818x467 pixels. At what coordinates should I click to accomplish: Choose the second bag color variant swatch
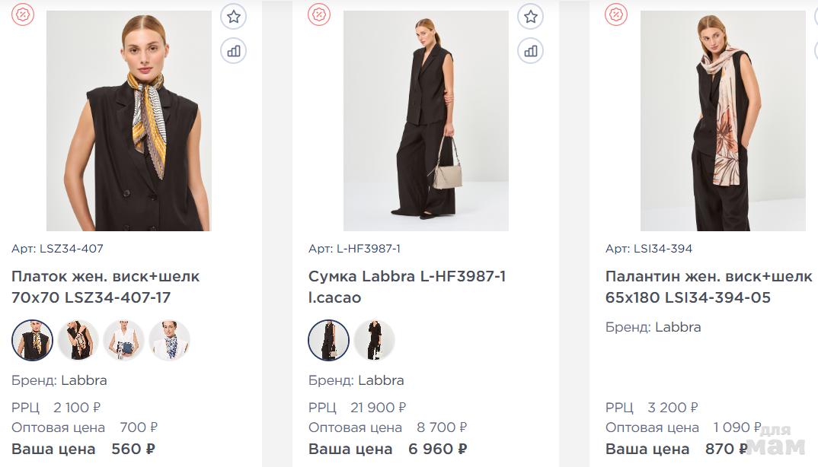click(375, 340)
